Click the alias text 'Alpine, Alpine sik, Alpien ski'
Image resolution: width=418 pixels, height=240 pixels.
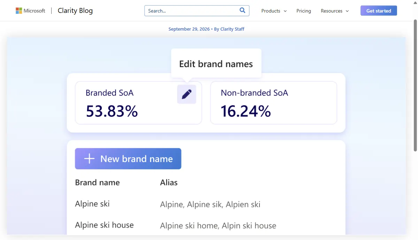click(x=210, y=205)
